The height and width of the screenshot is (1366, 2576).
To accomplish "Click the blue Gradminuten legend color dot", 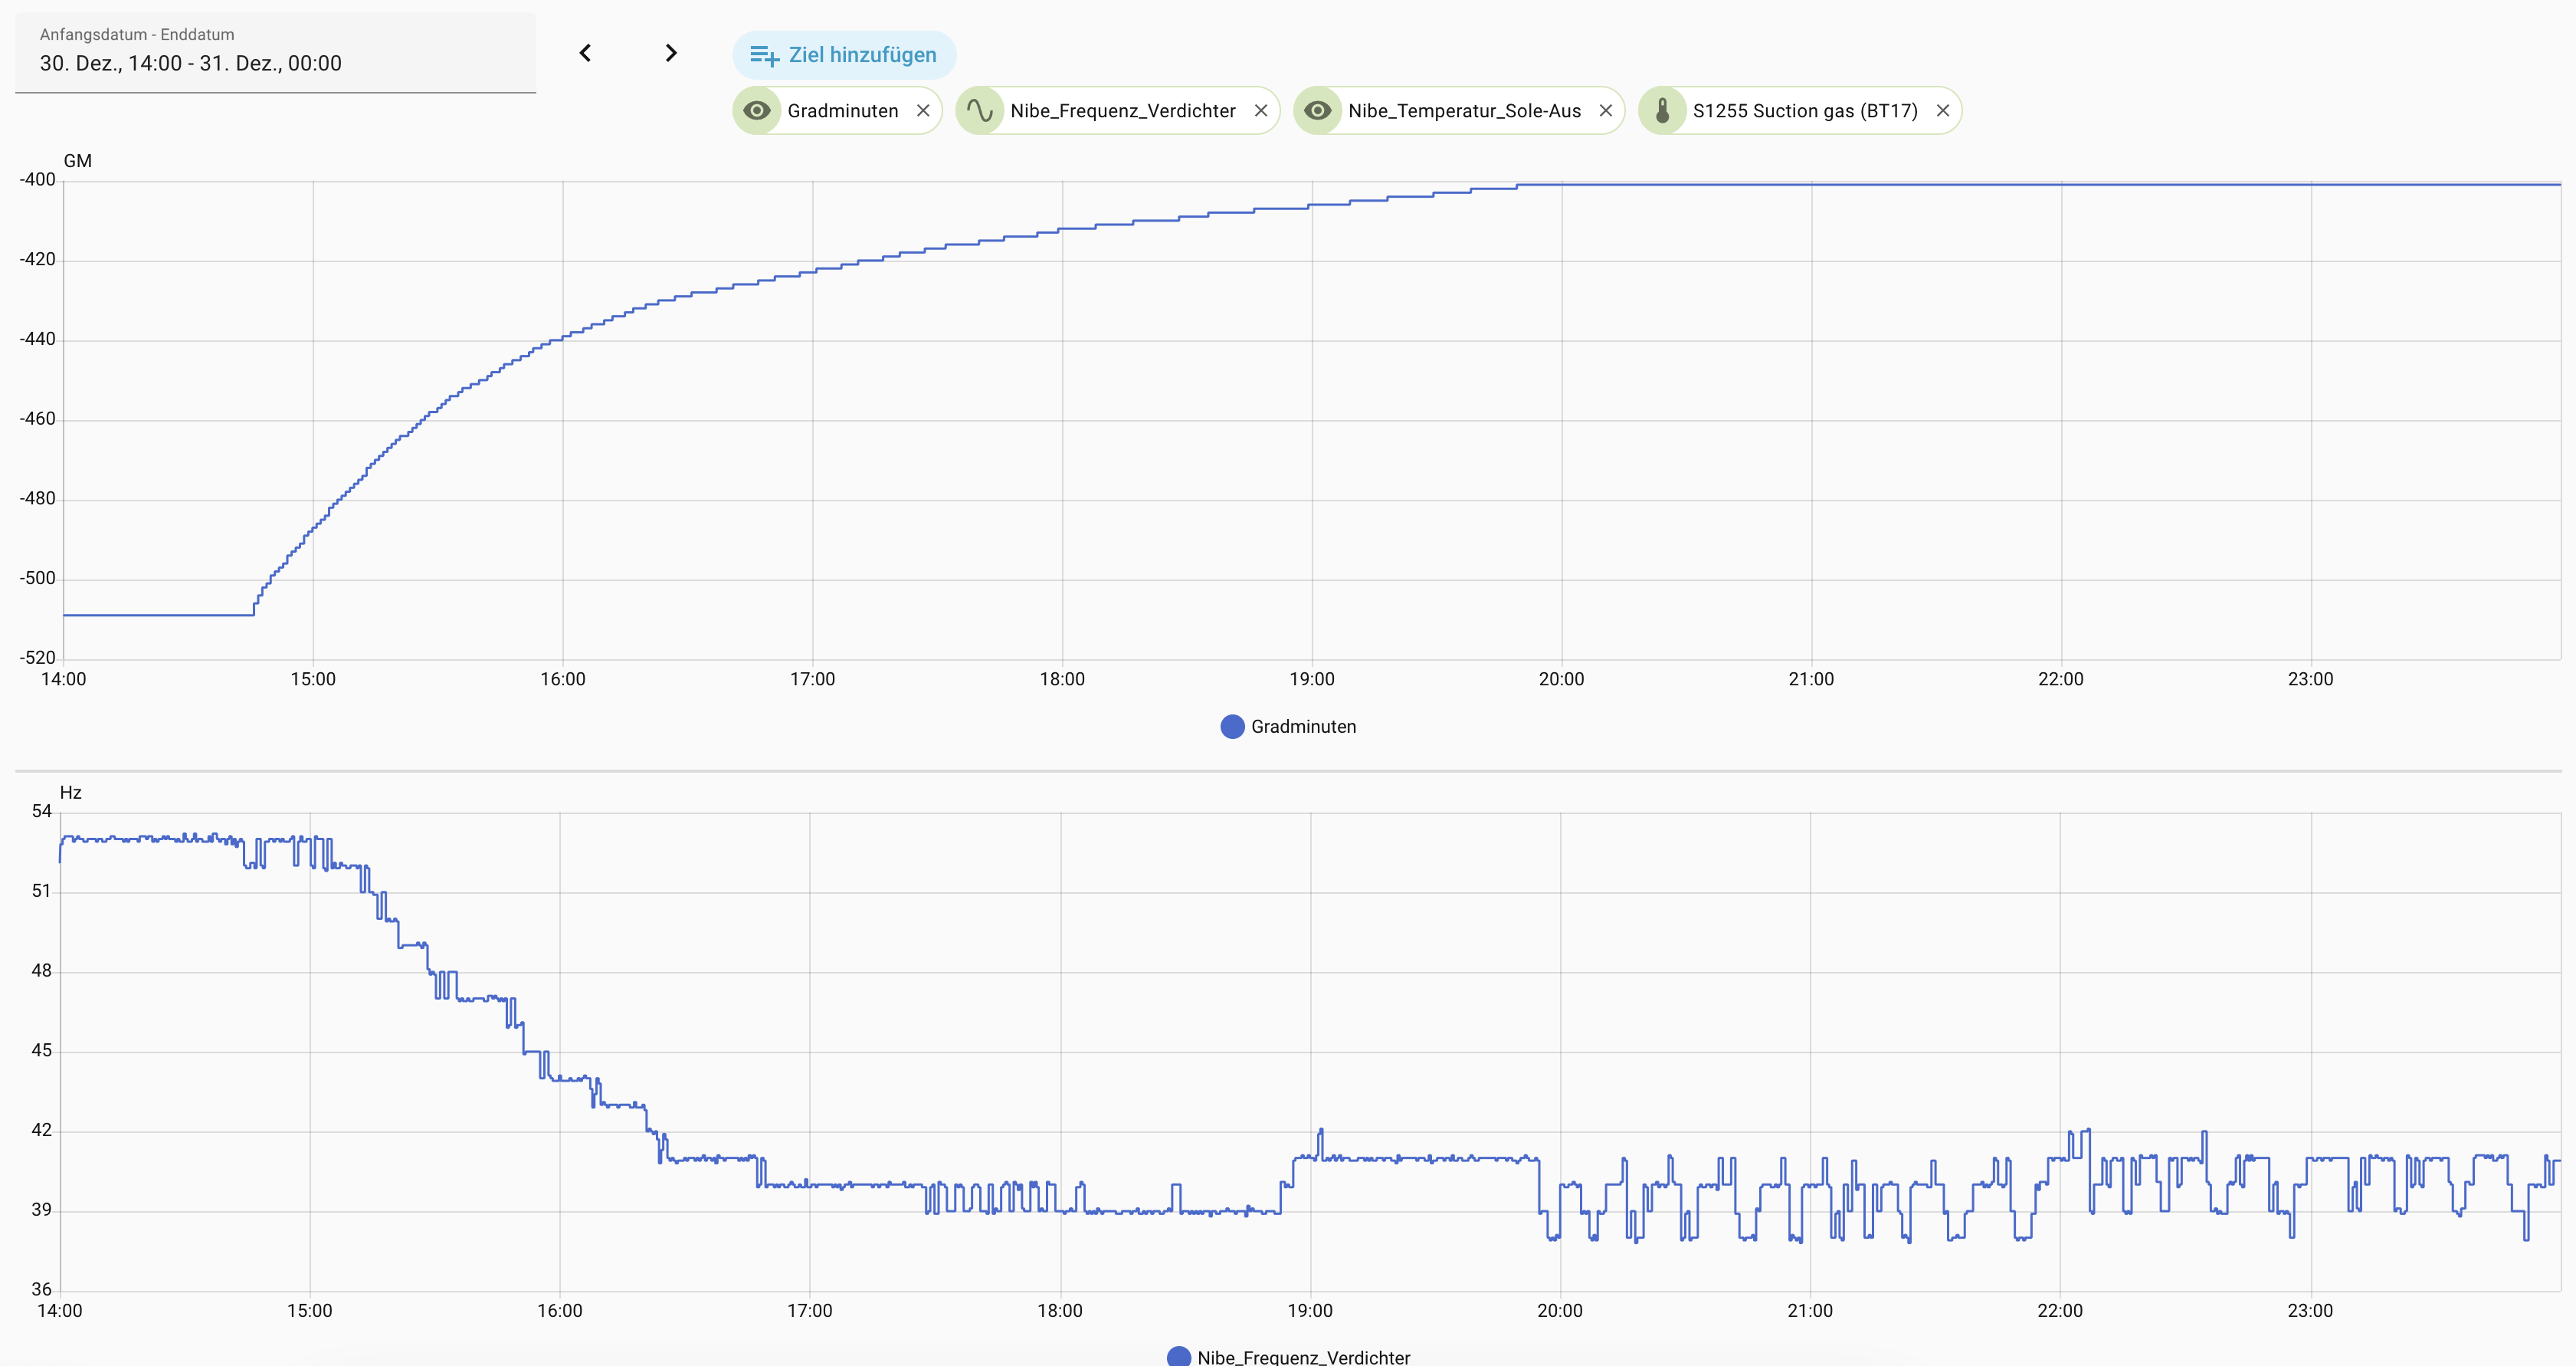I will click(1232, 727).
